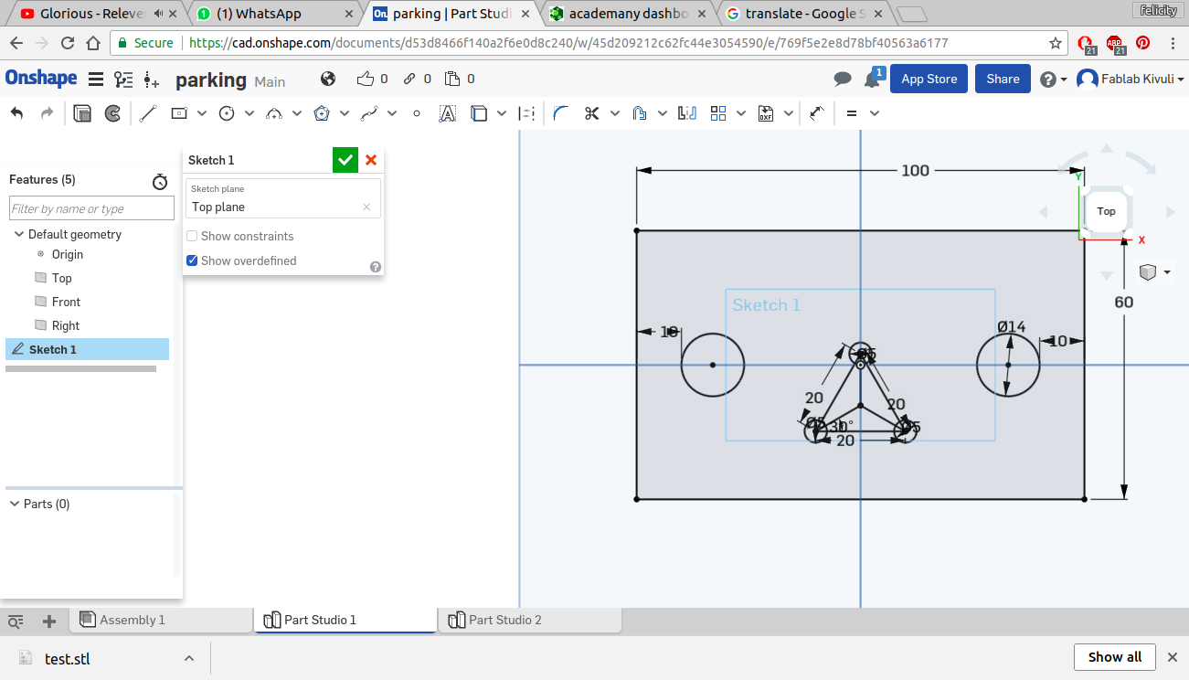Switch to the Assembly 1 tab

click(x=161, y=620)
